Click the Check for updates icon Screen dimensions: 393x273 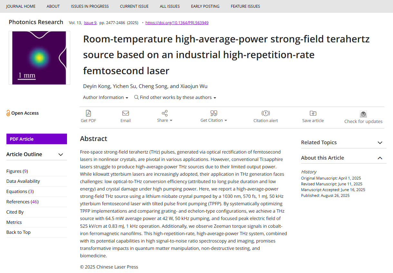pyautogui.click(x=363, y=114)
